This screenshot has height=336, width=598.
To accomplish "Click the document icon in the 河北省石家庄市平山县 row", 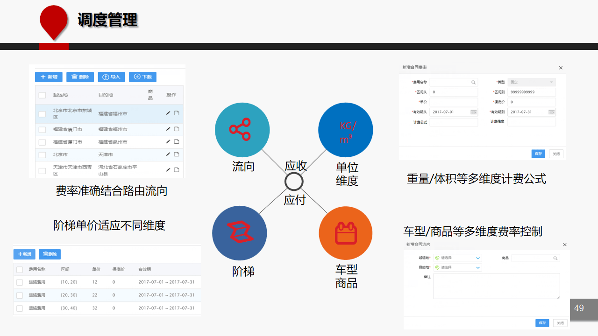I will (x=177, y=170).
